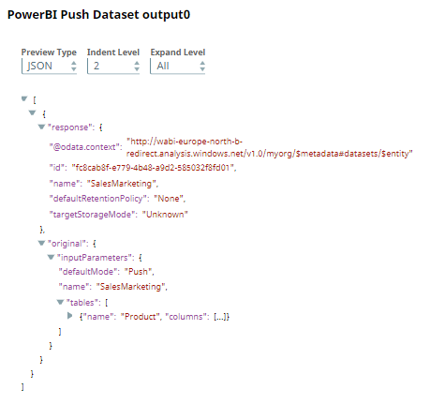Image resolution: width=430 pixels, height=404 pixels.
Task: Collapse the "response" node
Action: click(x=41, y=127)
